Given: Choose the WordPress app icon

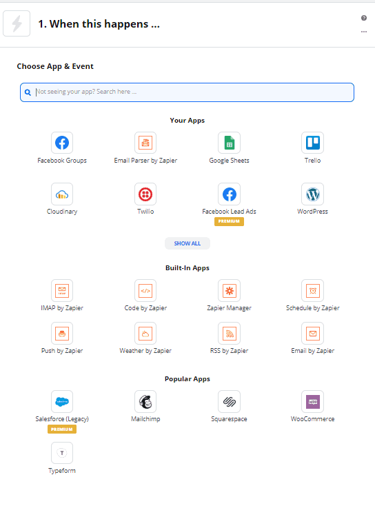Looking at the screenshot, I should pos(313,194).
